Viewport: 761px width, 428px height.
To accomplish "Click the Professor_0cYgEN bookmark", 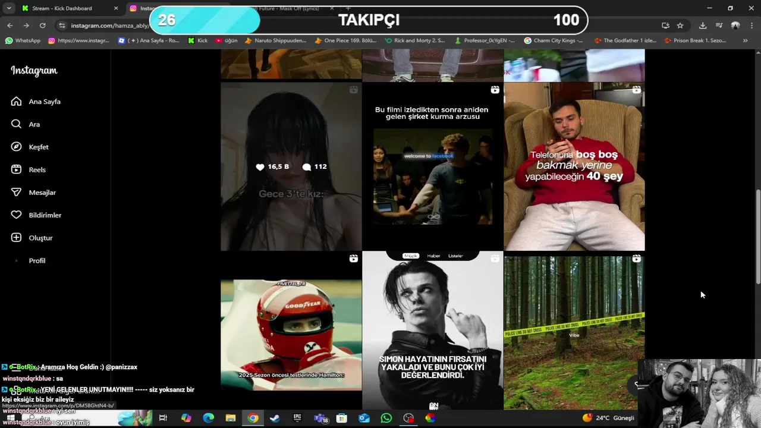I will tap(484, 40).
